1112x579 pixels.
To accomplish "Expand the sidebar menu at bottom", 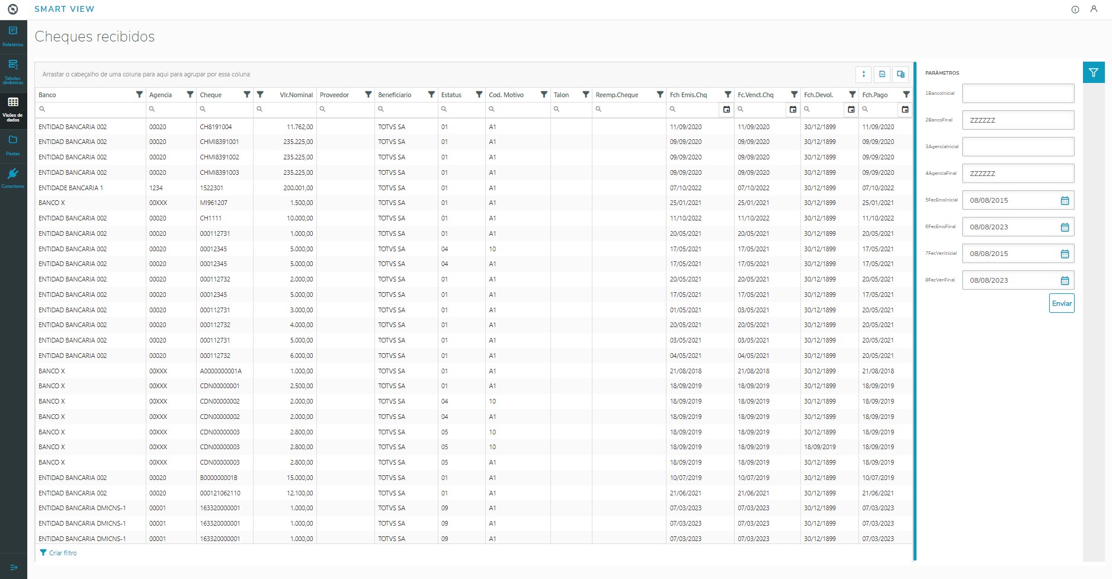I will [14, 567].
